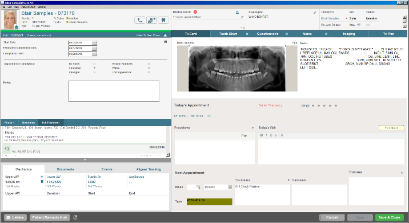Toggle Bold in Today's Visit editor
This screenshot has width=409, height=223.
[262, 136]
